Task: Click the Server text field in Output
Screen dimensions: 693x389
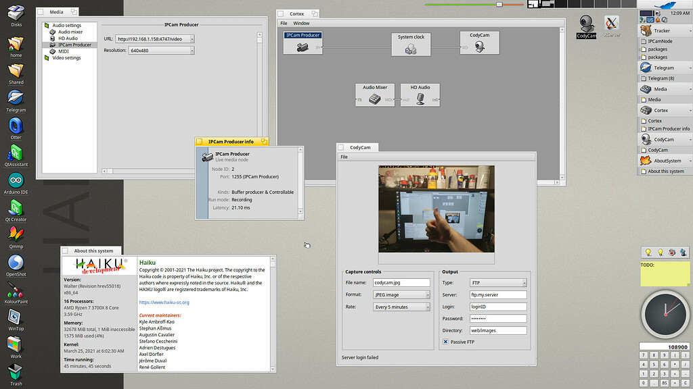Action: click(497, 295)
